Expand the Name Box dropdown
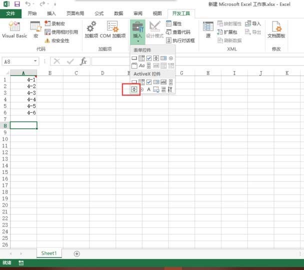This screenshot has height=270, width=304. (35, 61)
